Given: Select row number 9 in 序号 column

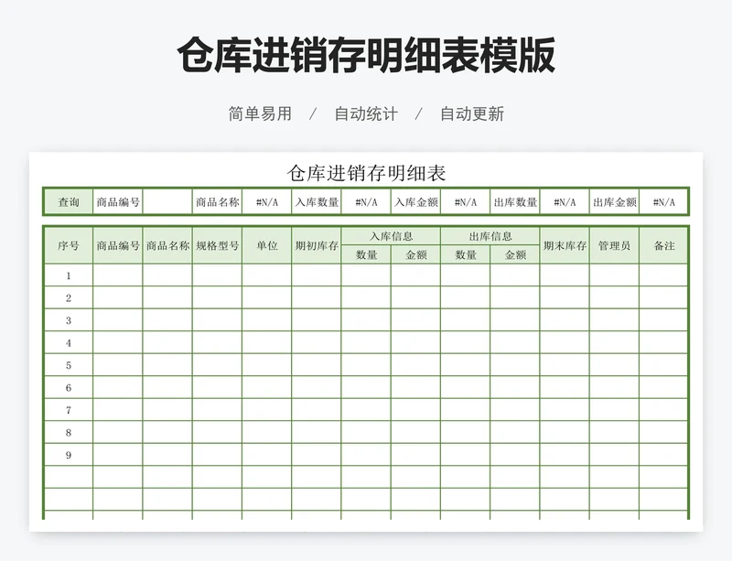Looking at the screenshot, I should (x=68, y=455).
